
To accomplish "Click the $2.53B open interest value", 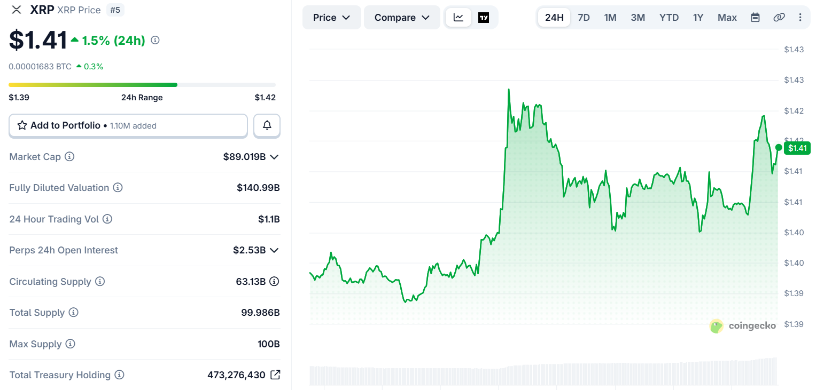I will point(250,250).
